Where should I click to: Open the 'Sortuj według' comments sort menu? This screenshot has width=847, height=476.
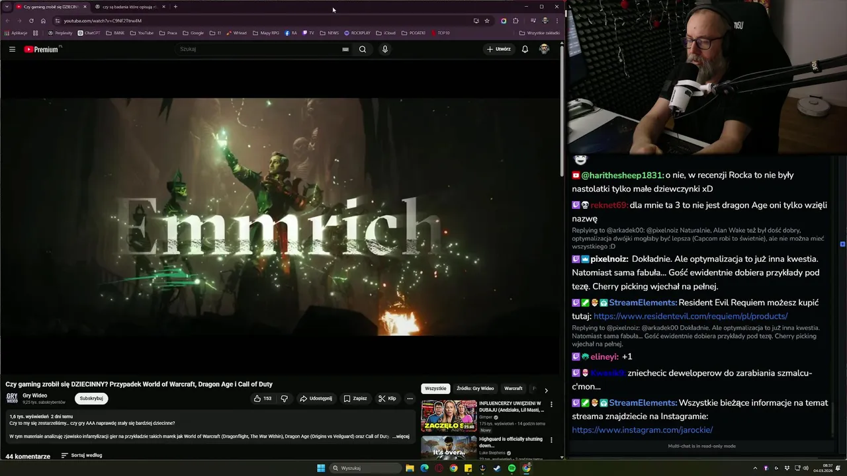pyautogui.click(x=81, y=456)
